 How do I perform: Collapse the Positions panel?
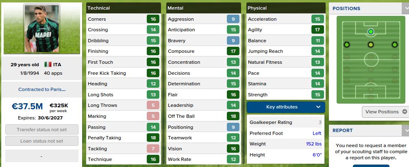pyautogui.click(x=405, y=8)
